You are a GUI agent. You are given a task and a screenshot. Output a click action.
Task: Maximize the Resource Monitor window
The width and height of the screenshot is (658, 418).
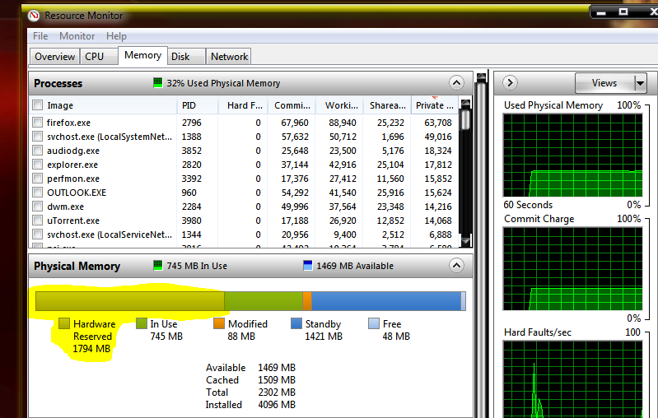click(623, 12)
